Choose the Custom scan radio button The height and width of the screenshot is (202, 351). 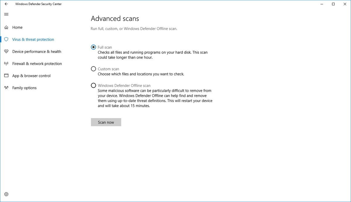click(93, 69)
